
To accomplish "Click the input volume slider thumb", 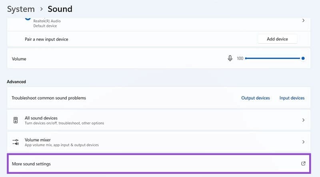I will 303,59.
